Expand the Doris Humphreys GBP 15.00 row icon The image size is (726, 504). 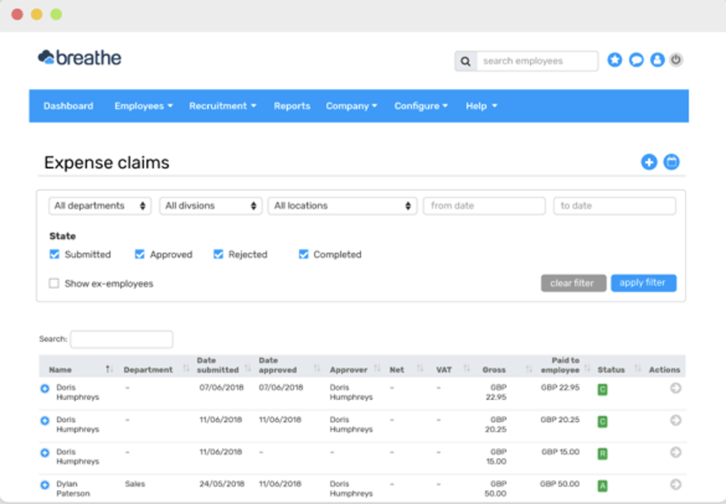coord(45,453)
